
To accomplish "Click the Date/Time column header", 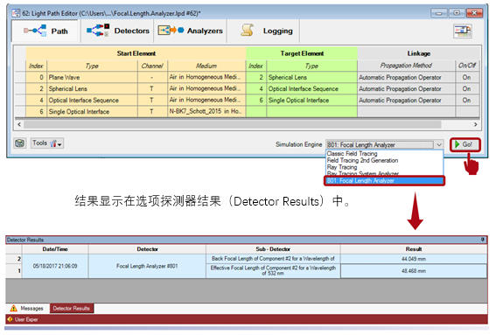I will point(55,249).
